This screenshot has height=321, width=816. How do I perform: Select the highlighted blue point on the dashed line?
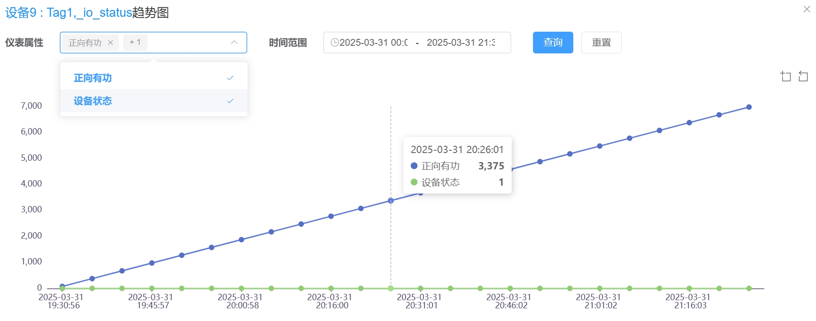point(391,201)
